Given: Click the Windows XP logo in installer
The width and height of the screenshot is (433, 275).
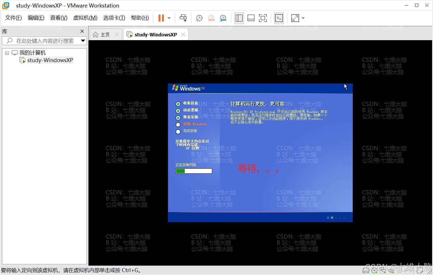Looking at the screenshot, I should (188, 88).
